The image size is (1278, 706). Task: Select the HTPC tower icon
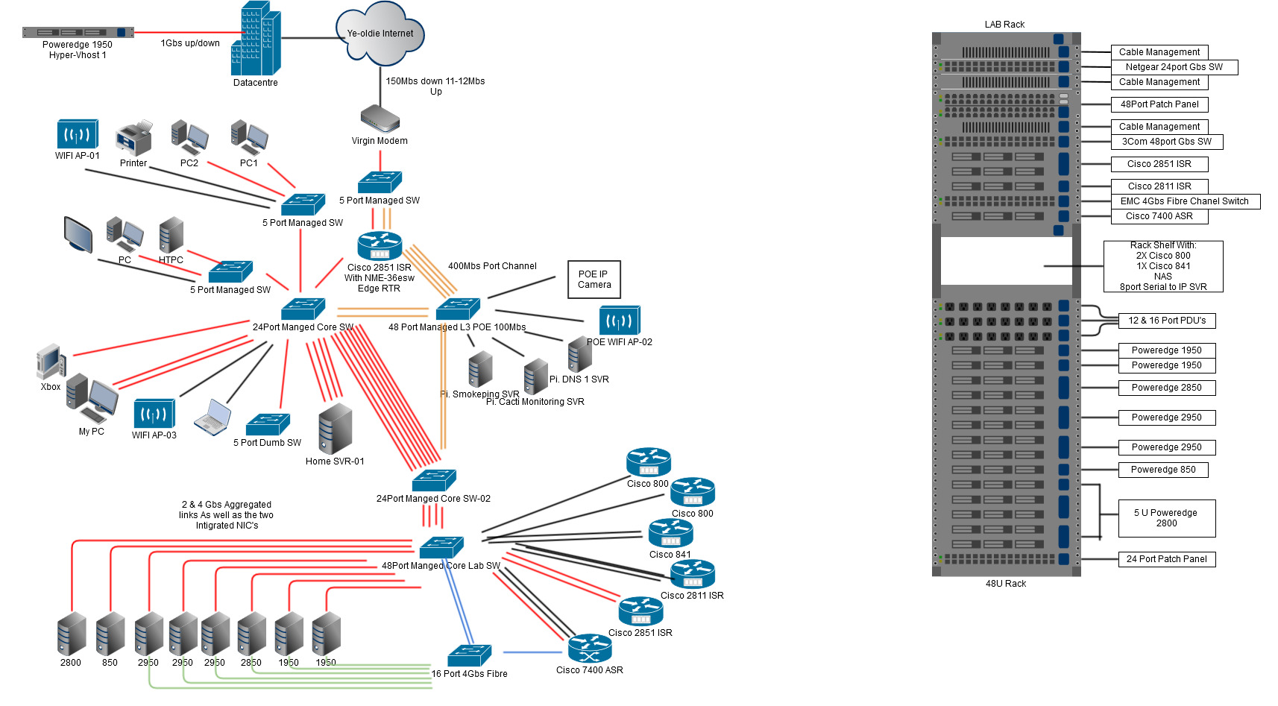coord(171,235)
